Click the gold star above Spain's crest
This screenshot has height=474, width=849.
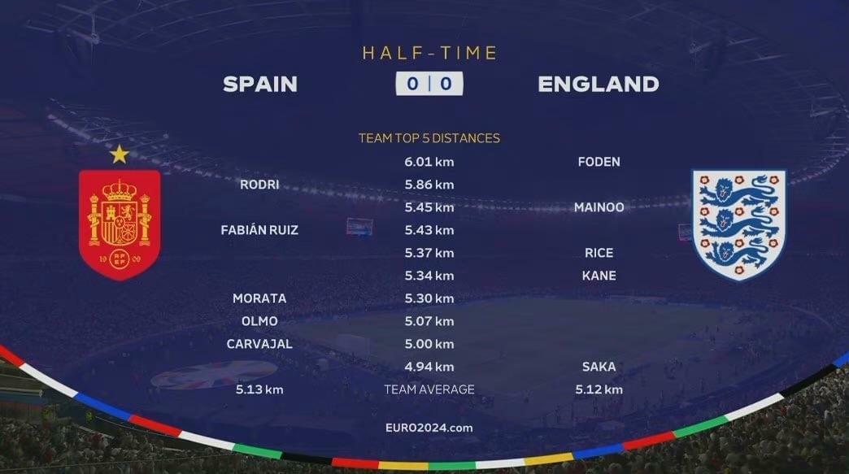tap(120, 154)
